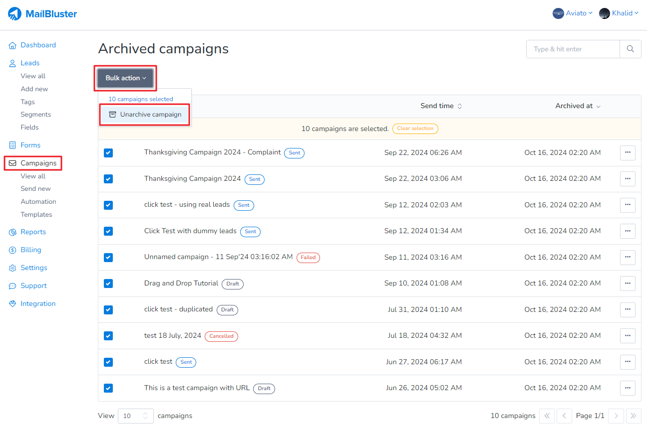Image resolution: width=647 pixels, height=429 pixels.
Task: Open three-dot menu for Drag and Drop Tutorial
Action: (x=628, y=284)
